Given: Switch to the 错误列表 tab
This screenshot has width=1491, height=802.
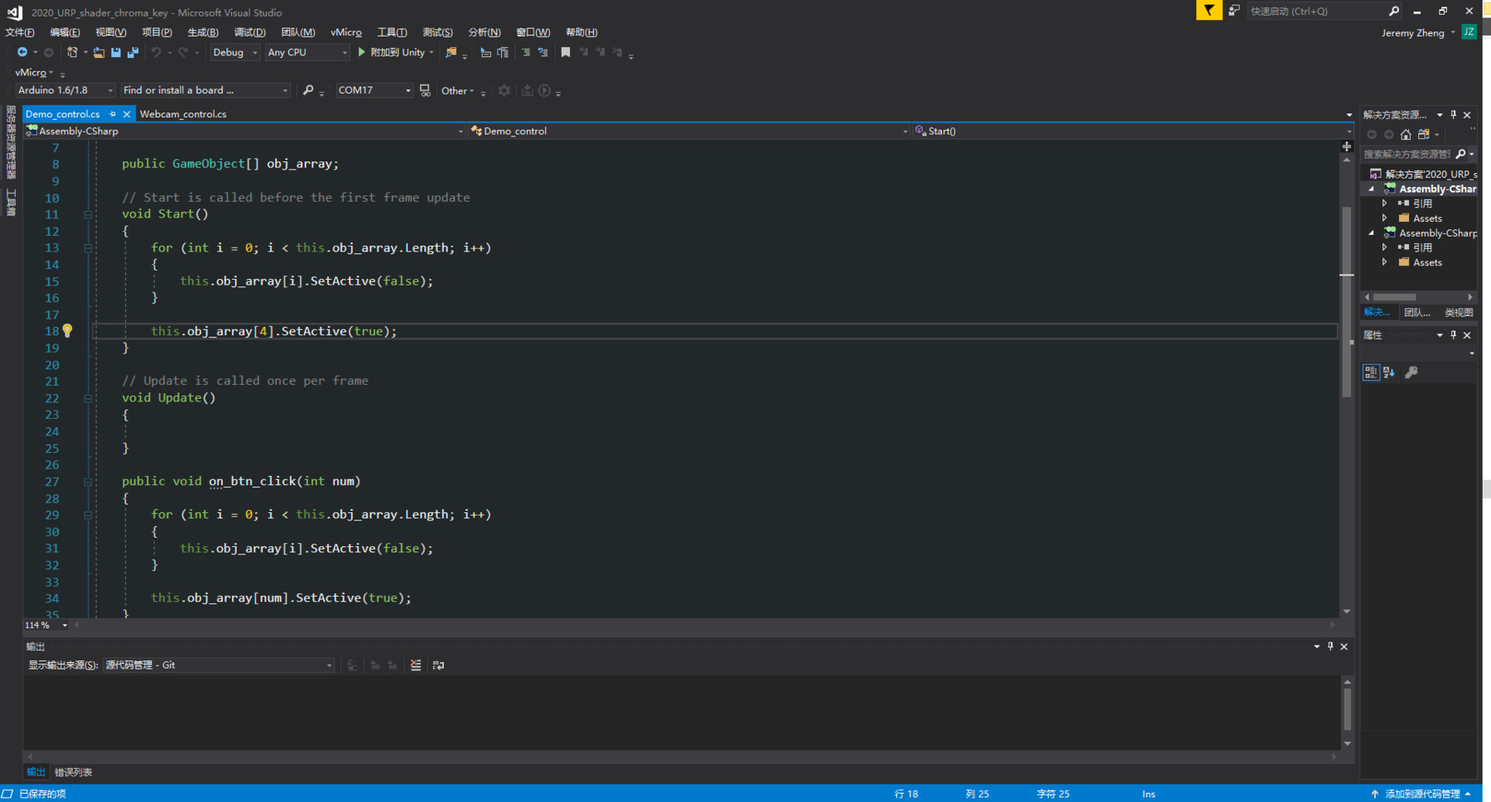Looking at the screenshot, I should 73,771.
